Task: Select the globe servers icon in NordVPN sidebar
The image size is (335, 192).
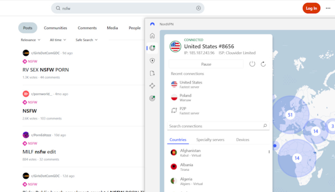Action: click(152, 48)
